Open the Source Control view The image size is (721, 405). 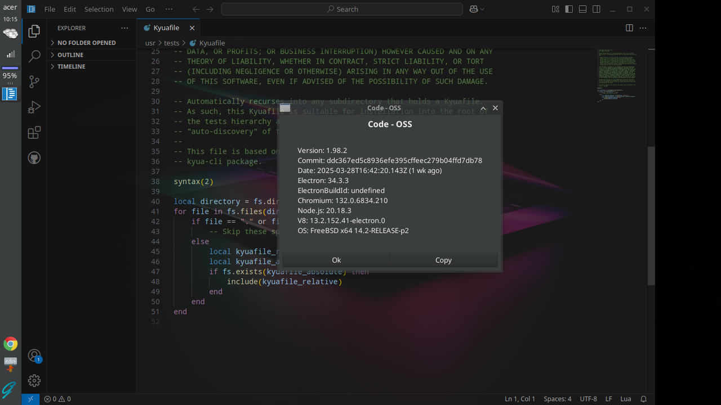coord(34,82)
